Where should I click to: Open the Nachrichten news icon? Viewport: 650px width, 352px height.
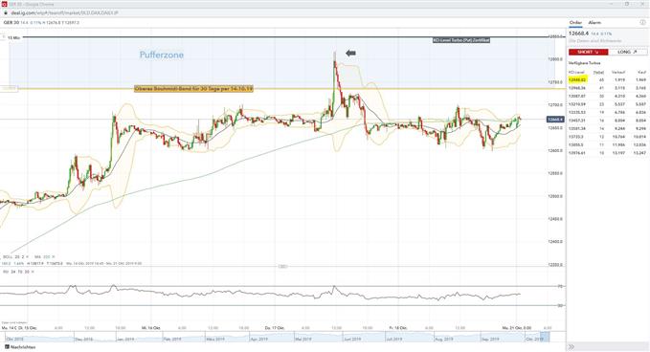coord(7,347)
